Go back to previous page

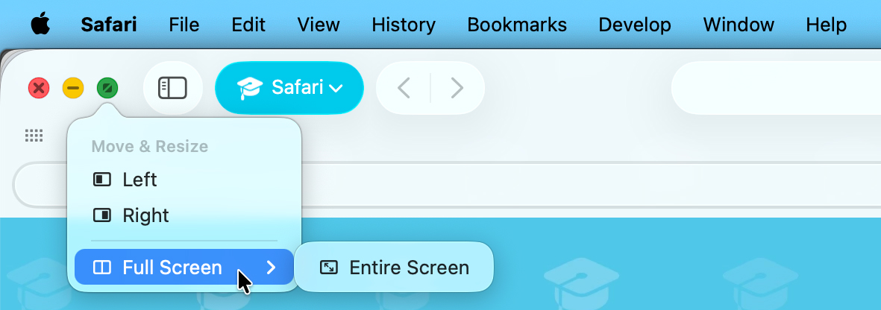404,88
